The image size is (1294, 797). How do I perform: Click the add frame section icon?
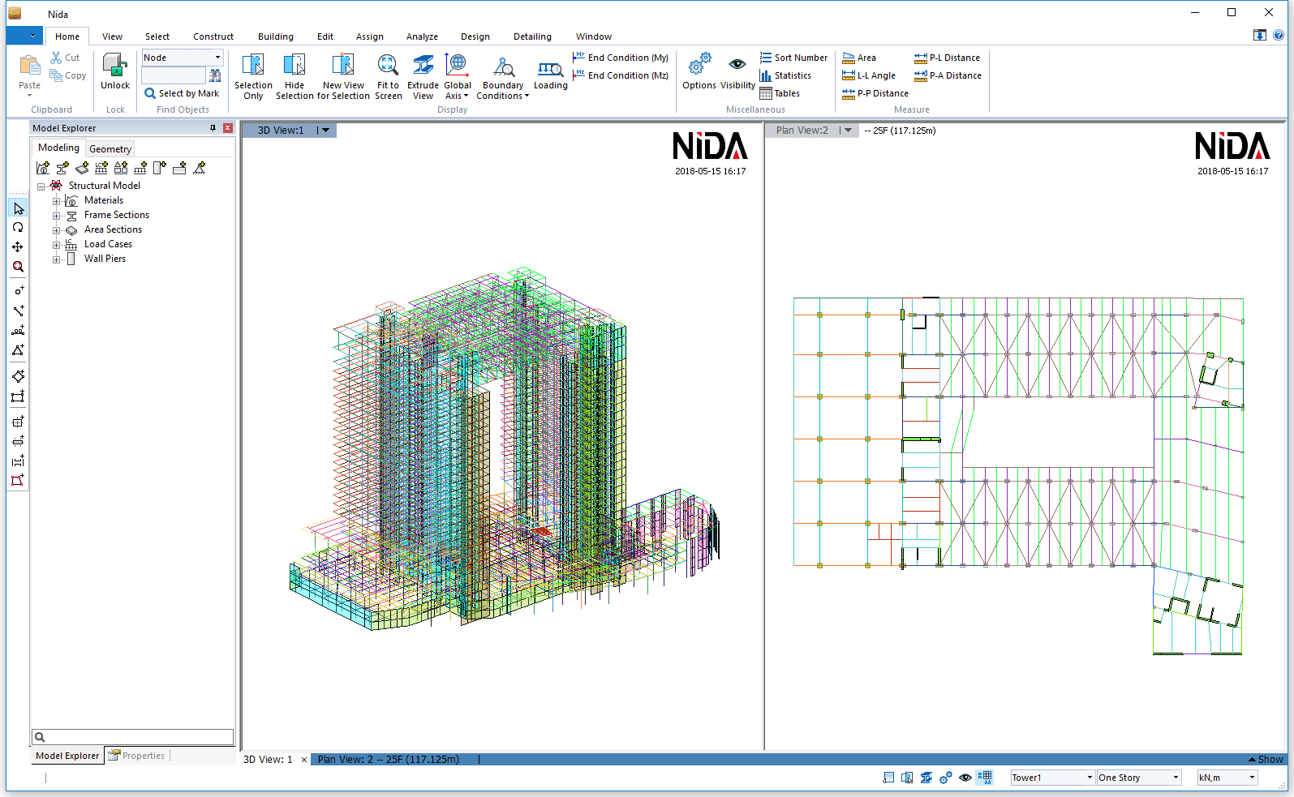[x=62, y=168]
